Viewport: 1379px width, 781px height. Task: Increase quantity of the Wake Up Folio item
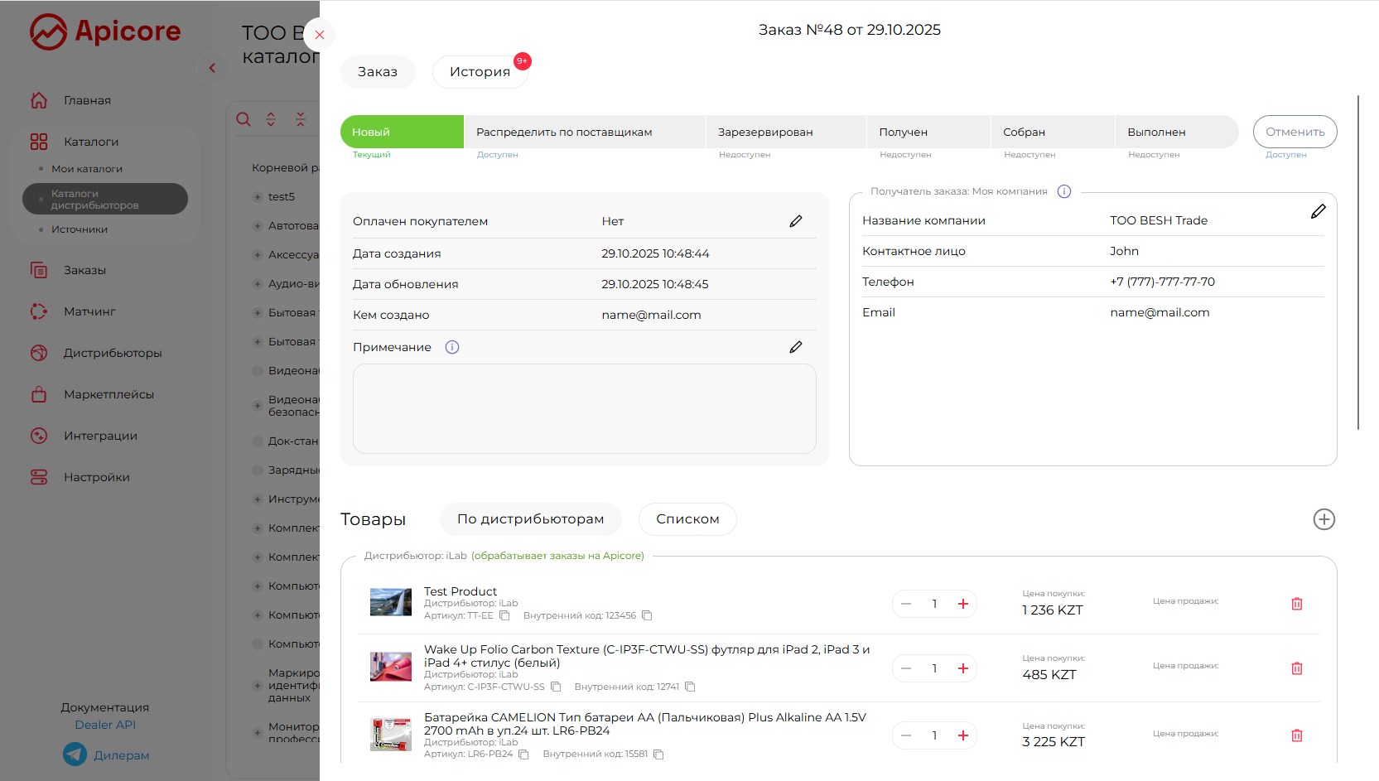point(962,668)
